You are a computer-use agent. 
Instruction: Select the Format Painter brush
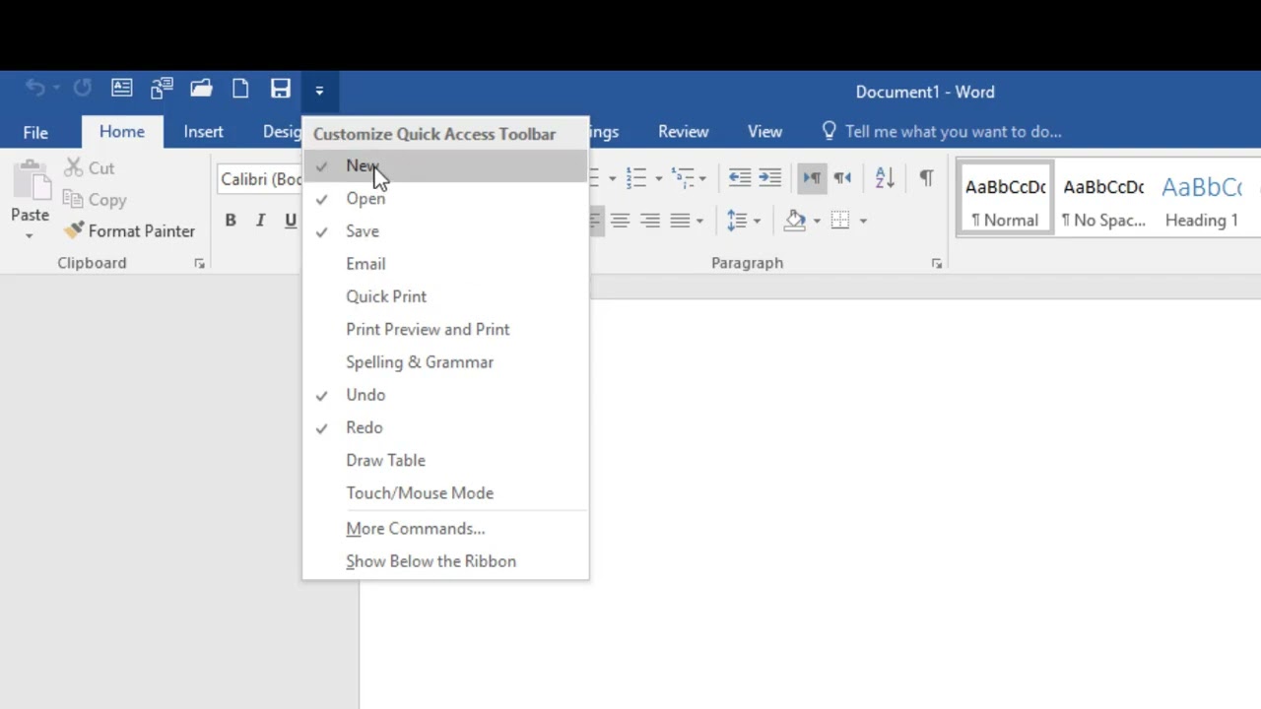[x=130, y=231]
